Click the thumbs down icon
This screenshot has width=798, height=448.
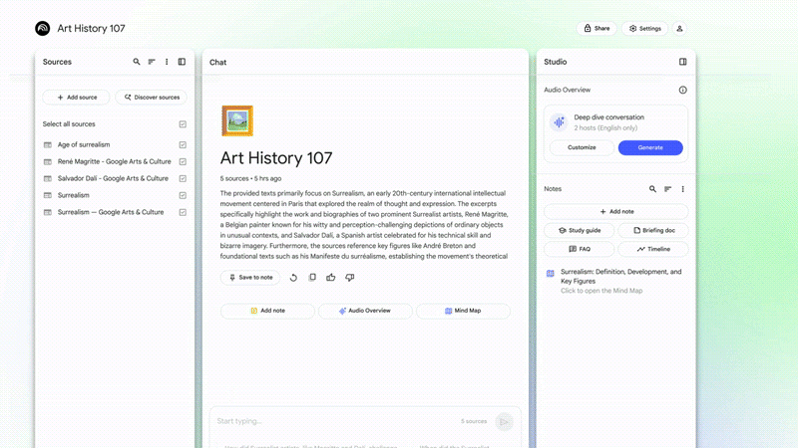[349, 278]
